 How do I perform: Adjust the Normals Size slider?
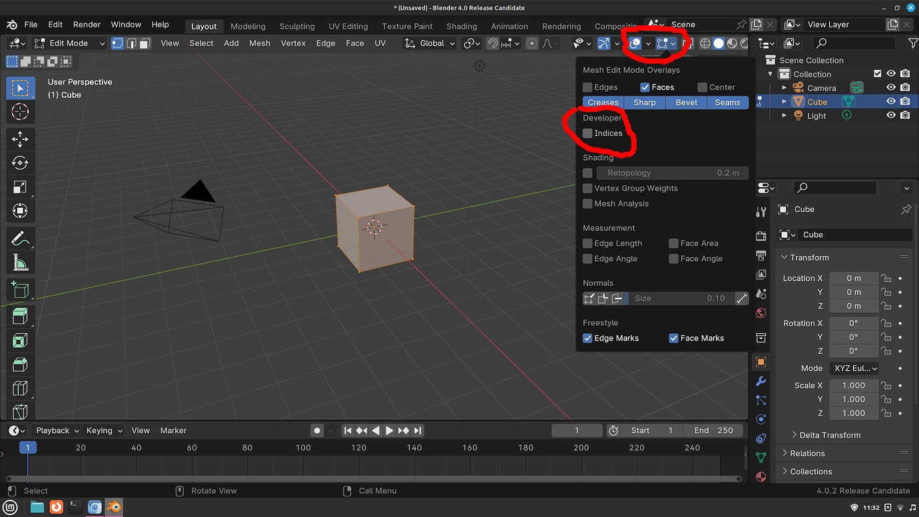tap(680, 298)
